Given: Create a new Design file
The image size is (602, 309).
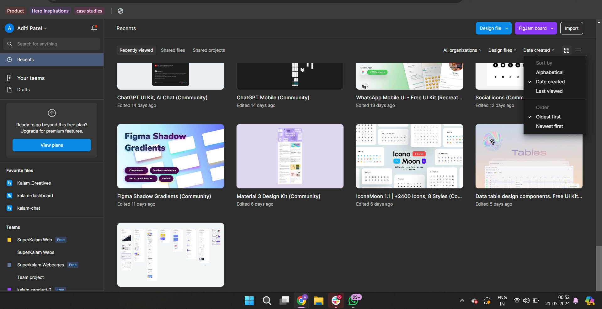Looking at the screenshot, I should tap(490, 28).
